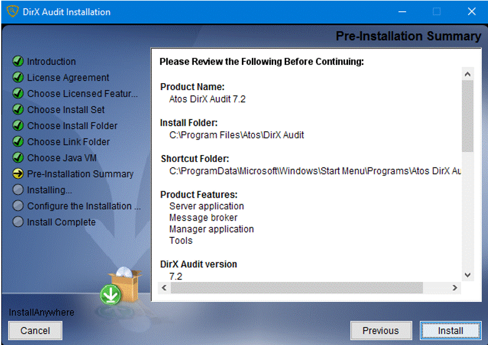Click the vertical scrollbar thumb in summary
Screen dimensions: 488x345
point(467,116)
